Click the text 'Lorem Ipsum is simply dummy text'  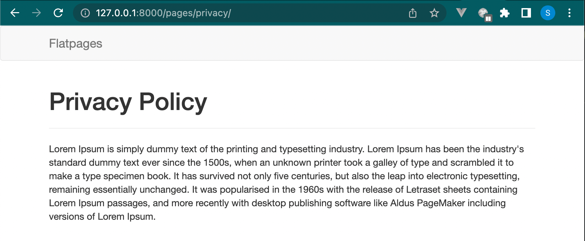point(124,149)
